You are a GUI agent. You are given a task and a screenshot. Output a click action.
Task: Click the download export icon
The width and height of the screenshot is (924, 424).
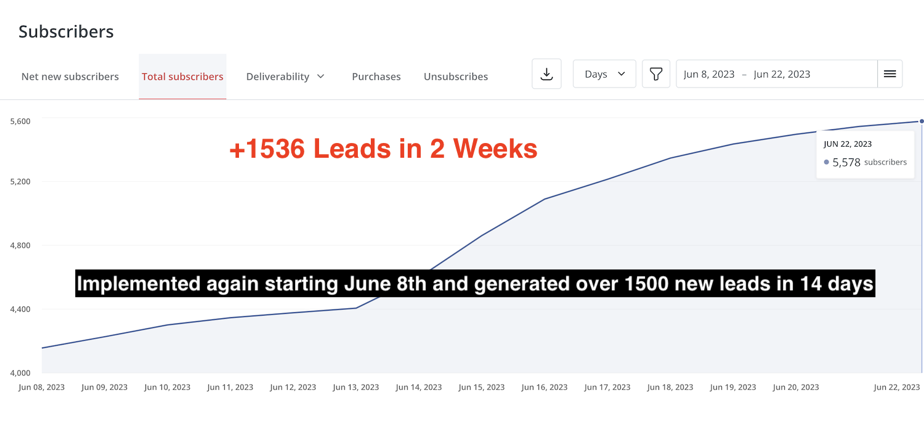[x=546, y=74]
